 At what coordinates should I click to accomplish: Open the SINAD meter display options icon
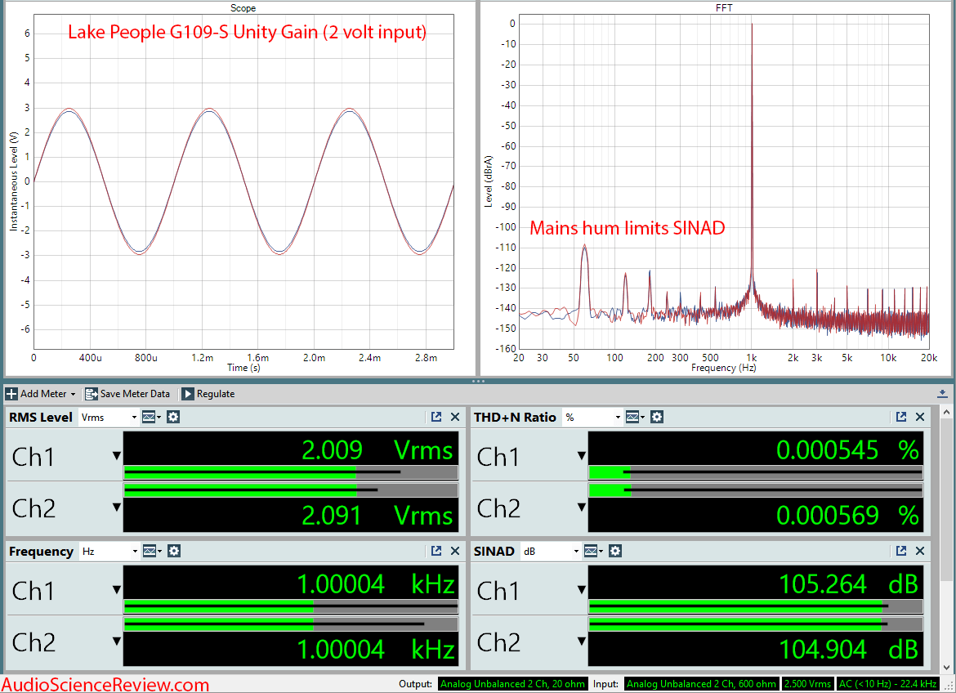pyautogui.click(x=593, y=552)
